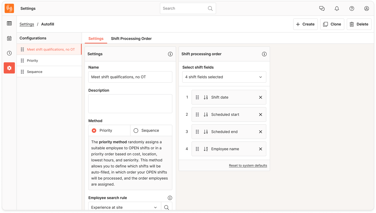The width and height of the screenshot is (376, 213).
Task: Grab the Shift date drag handle
Action: point(197,97)
